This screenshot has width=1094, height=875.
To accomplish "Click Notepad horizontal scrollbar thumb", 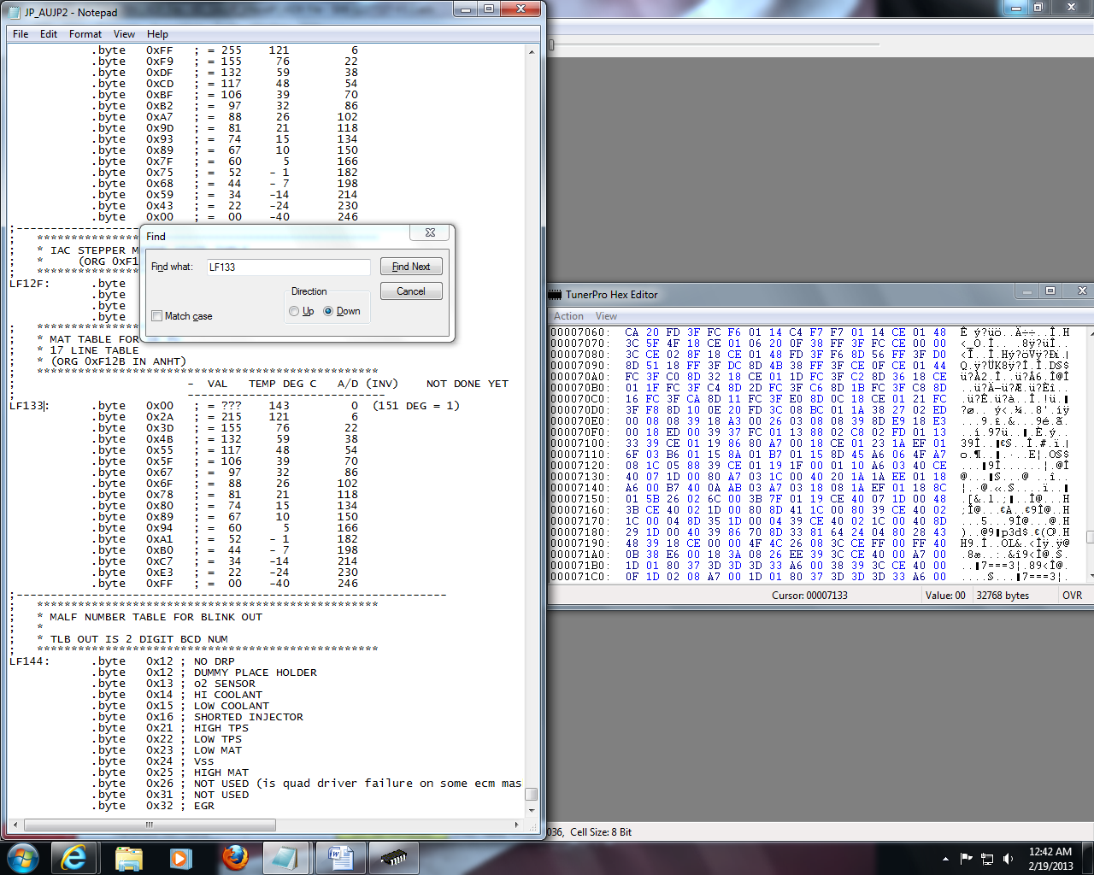I will coord(150,825).
